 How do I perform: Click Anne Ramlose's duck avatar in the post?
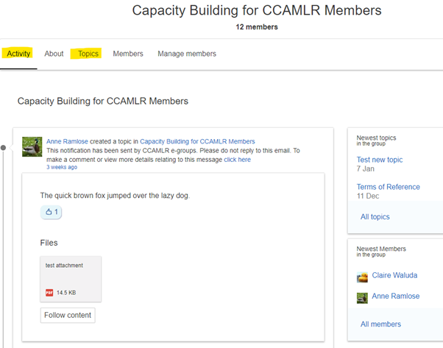click(32, 146)
